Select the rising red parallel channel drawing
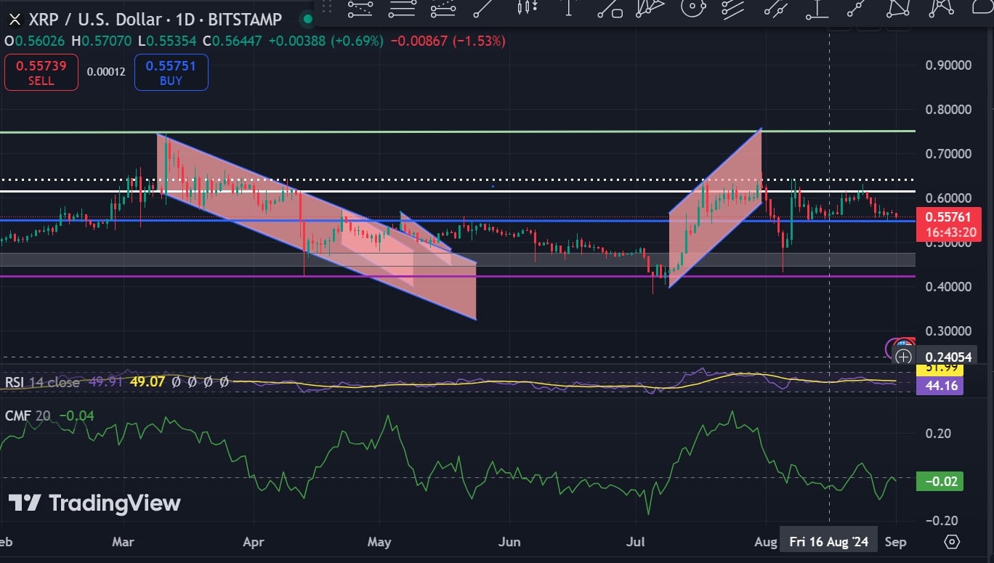Image resolution: width=994 pixels, height=563 pixels. click(x=715, y=211)
